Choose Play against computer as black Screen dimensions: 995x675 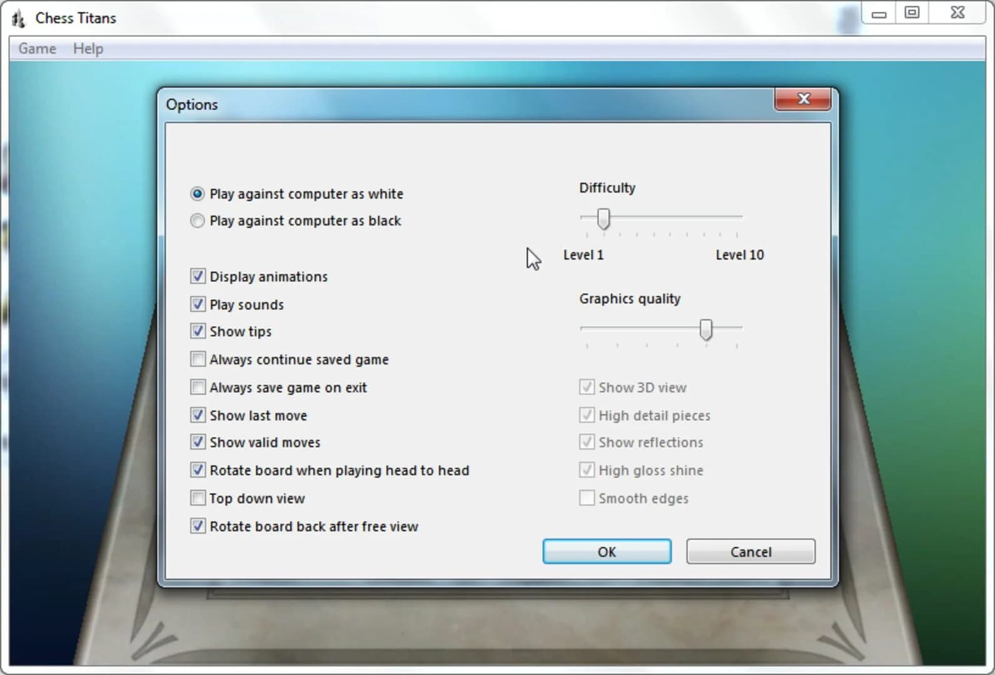(x=198, y=221)
